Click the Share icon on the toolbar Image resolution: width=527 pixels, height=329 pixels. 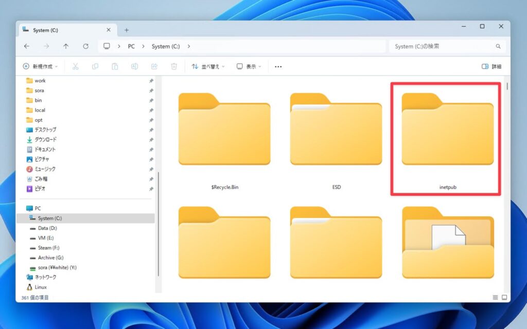(x=154, y=66)
